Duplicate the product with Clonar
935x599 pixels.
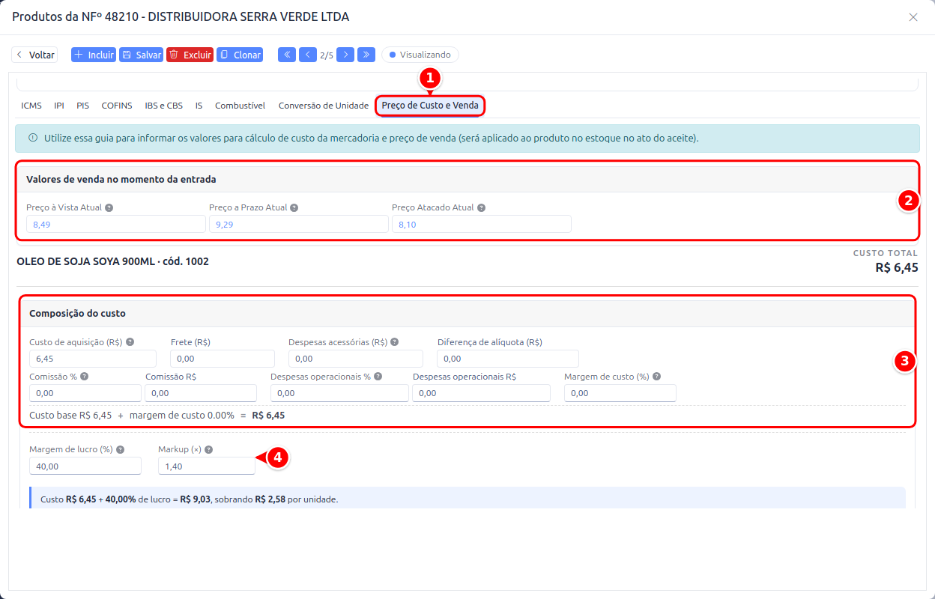point(240,55)
